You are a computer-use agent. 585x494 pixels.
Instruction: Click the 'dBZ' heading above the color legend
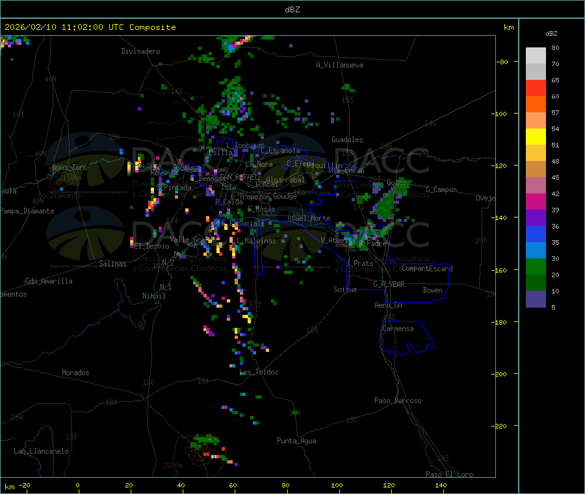click(x=551, y=34)
